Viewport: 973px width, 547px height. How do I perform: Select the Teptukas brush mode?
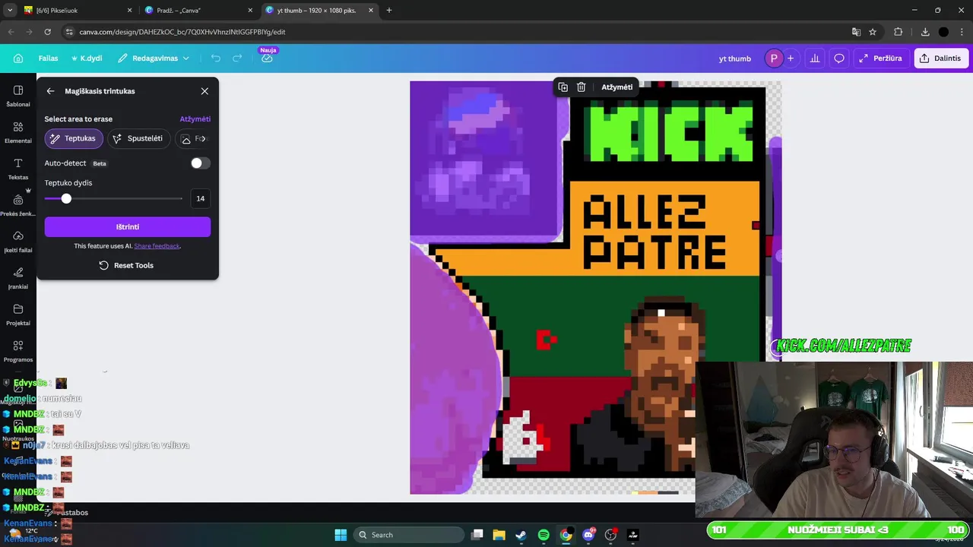coord(74,138)
